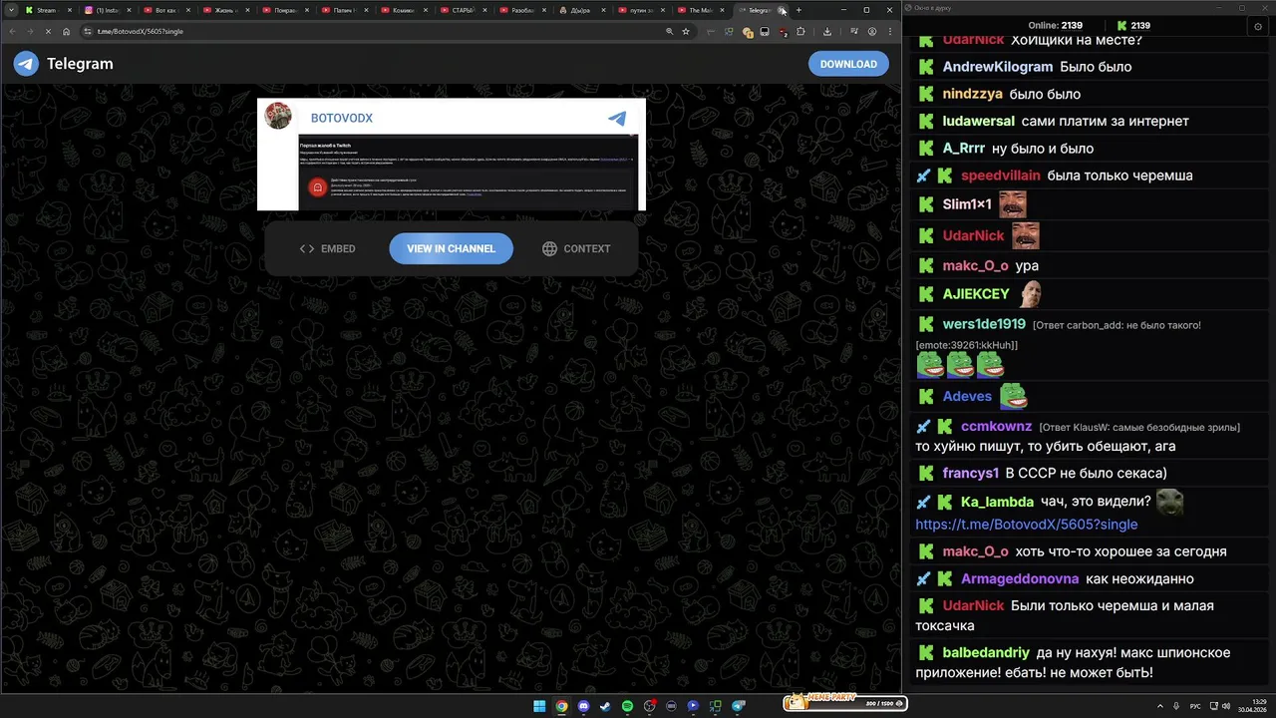Viewport: 1276px width, 718px height.
Task: Click the zoom magnifier icon in address bar
Action: [669, 31]
